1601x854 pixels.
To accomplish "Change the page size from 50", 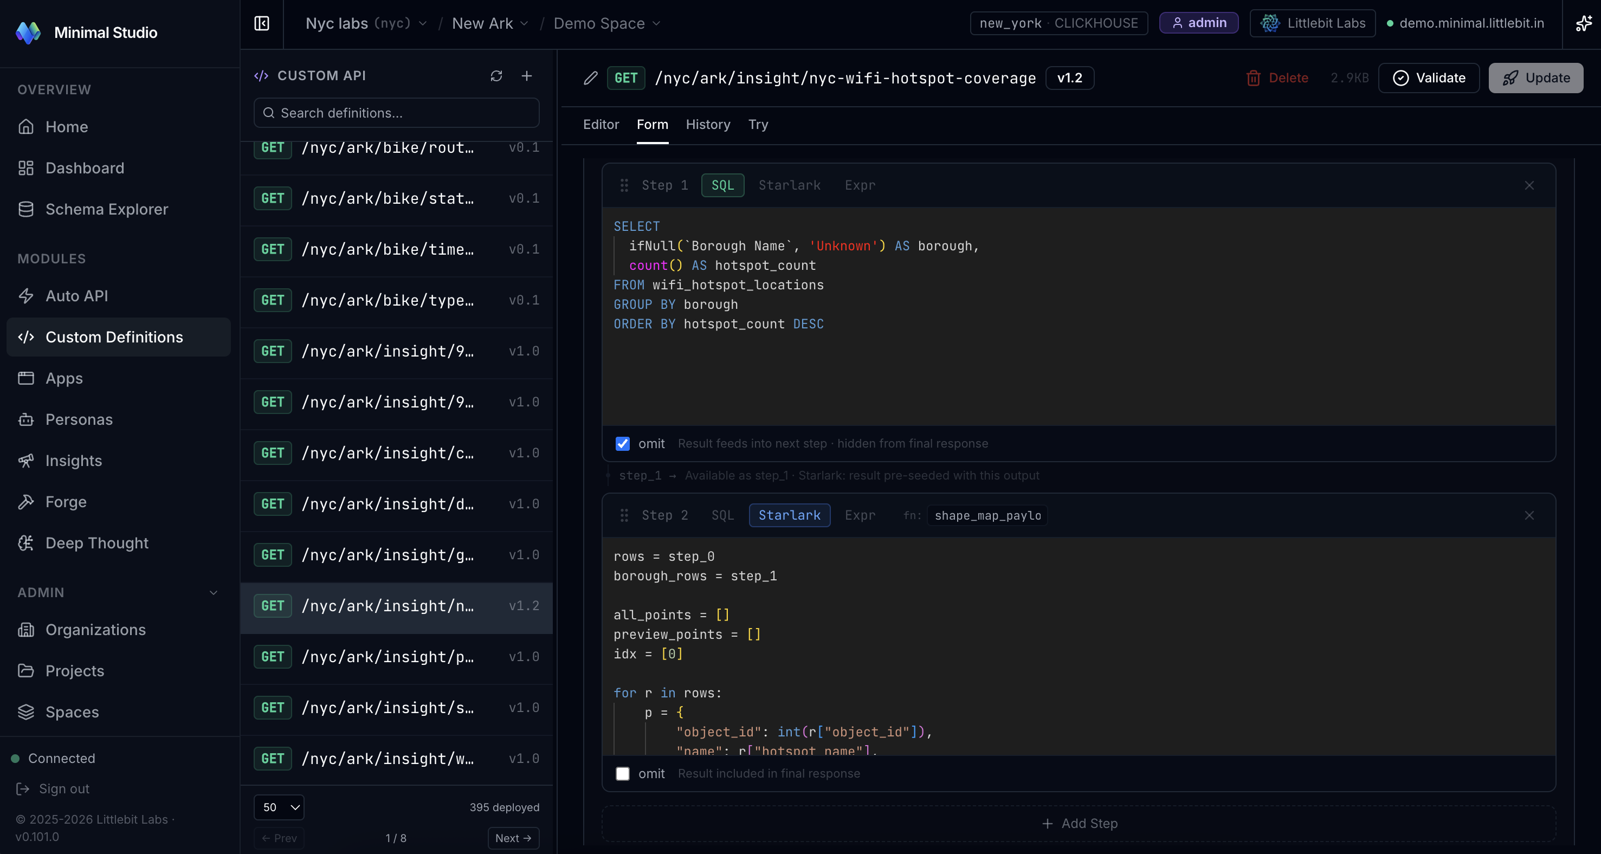I will (279, 807).
